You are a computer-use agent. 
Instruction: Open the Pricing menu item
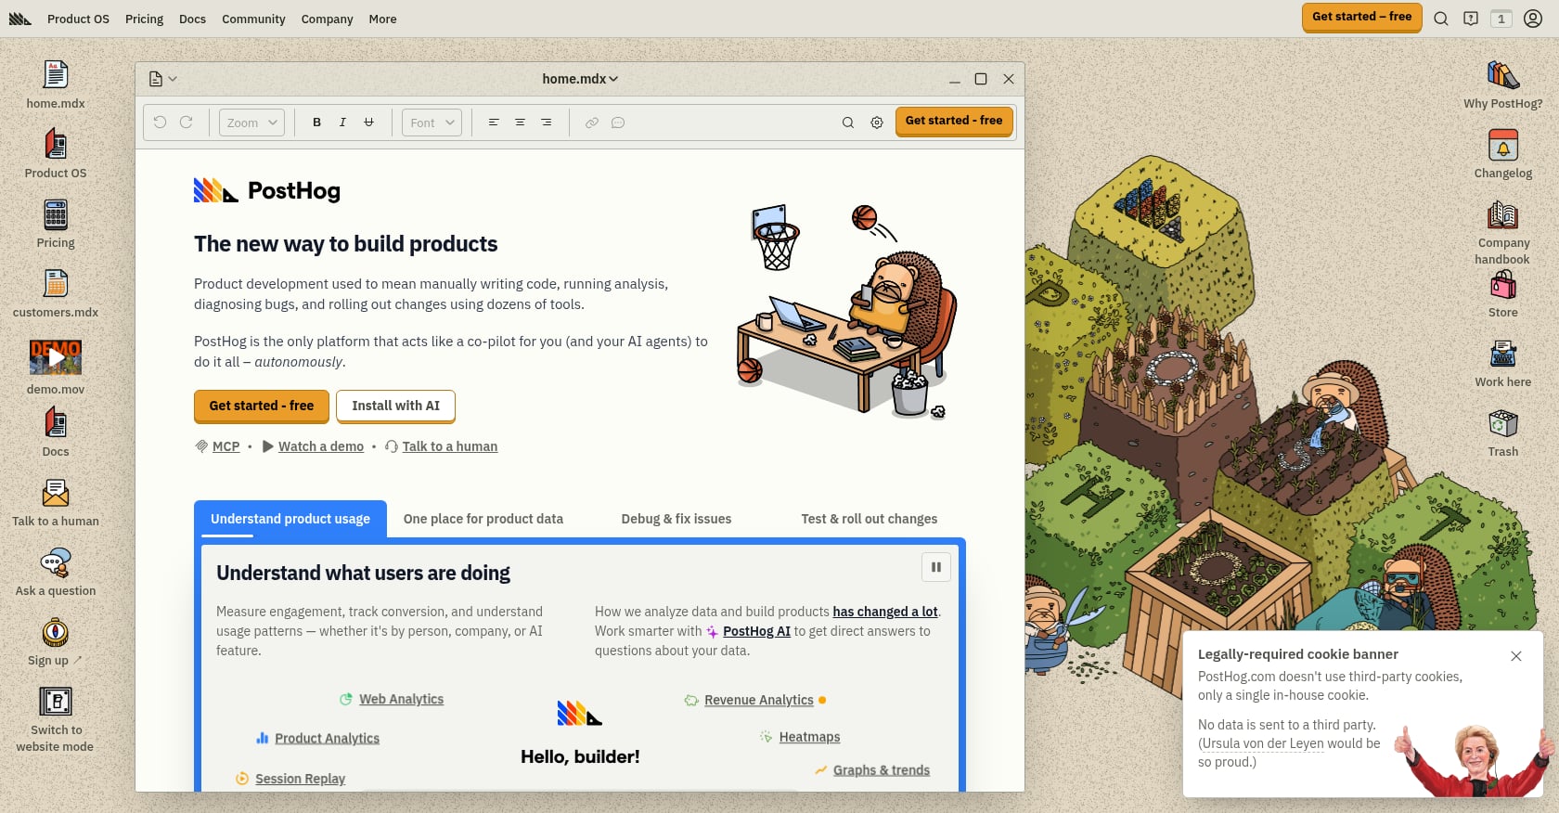(x=144, y=19)
